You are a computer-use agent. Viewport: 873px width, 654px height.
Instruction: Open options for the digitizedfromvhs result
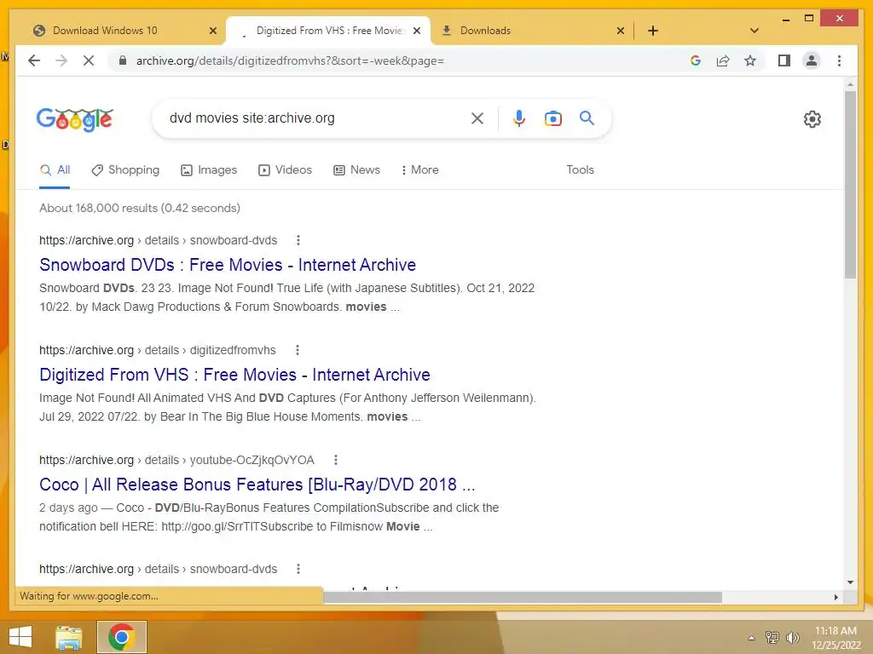pos(298,350)
